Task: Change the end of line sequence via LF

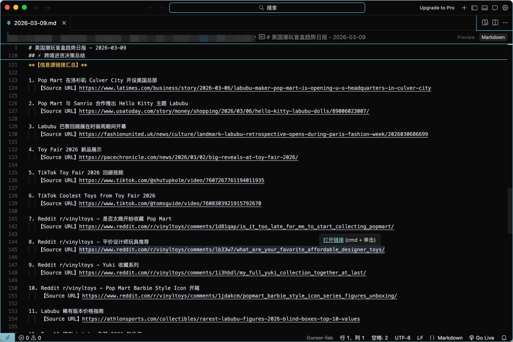Action: click(420, 338)
